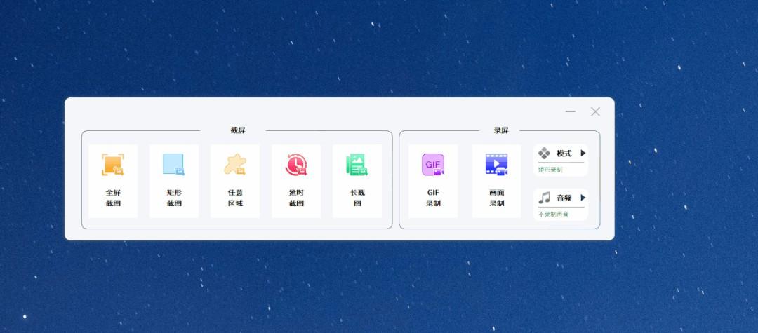
Task: Click the 全屏截图 text label
Action: click(x=112, y=198)
